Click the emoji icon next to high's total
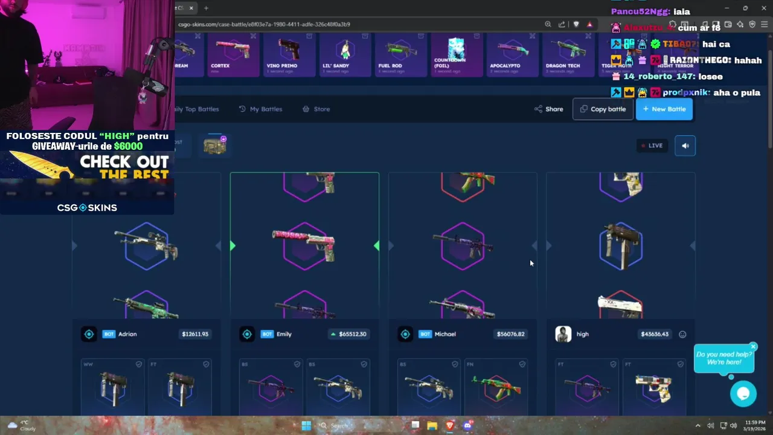 (x=682, y=334)
